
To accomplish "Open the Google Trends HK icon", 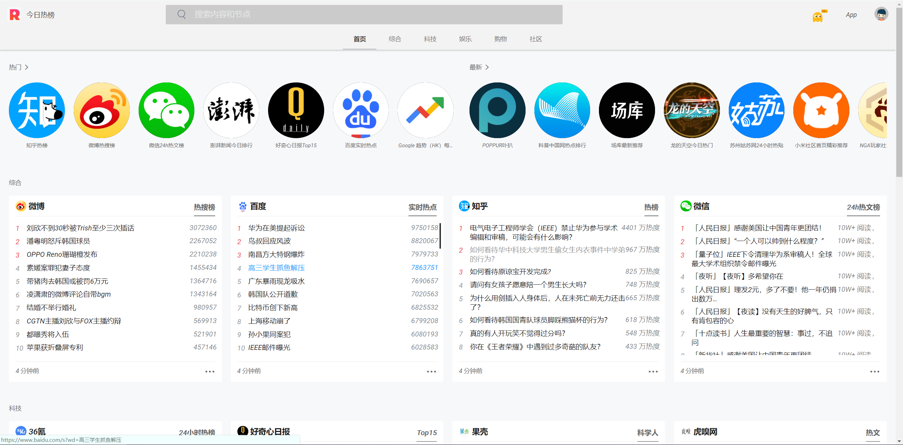I will pyautogui.click(x=425, y=110).
